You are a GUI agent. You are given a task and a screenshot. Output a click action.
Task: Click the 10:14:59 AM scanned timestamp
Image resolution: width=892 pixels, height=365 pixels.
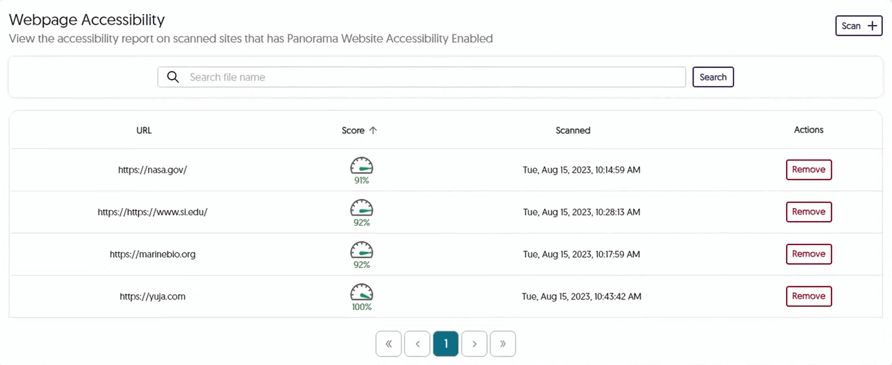pos(581,169)
